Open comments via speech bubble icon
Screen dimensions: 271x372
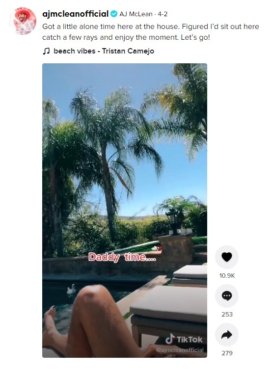227,296
